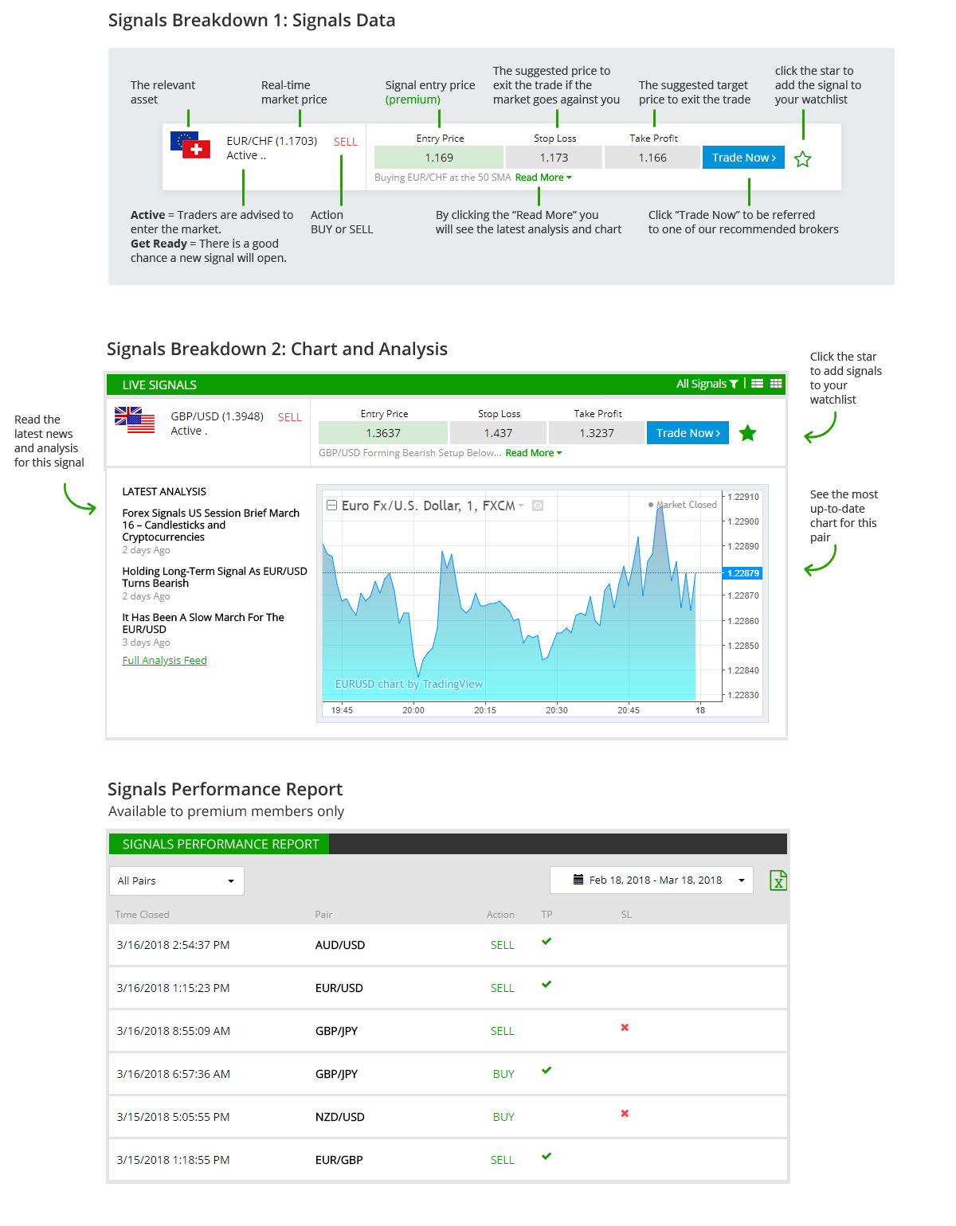The image size is (956, 1226).
Task: Expand Read More for GBP/USD signal
Action: click(533, 453)
